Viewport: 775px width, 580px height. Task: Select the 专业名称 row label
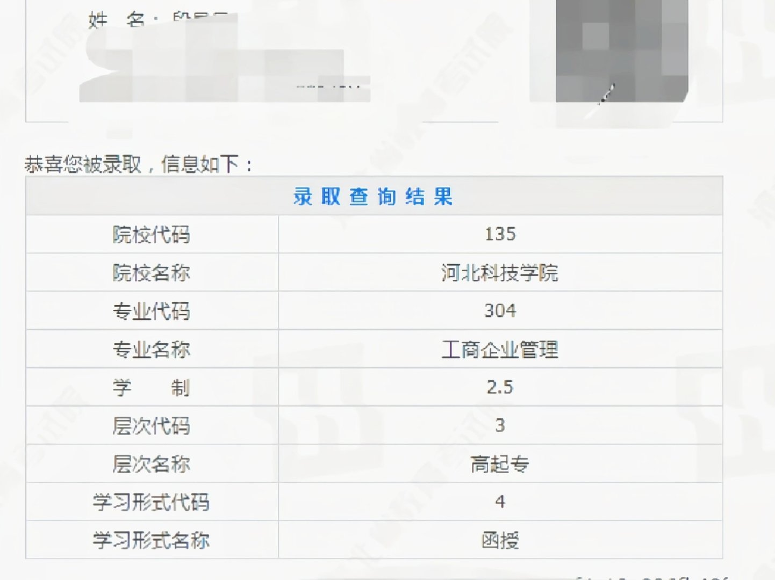coord(152,350)
